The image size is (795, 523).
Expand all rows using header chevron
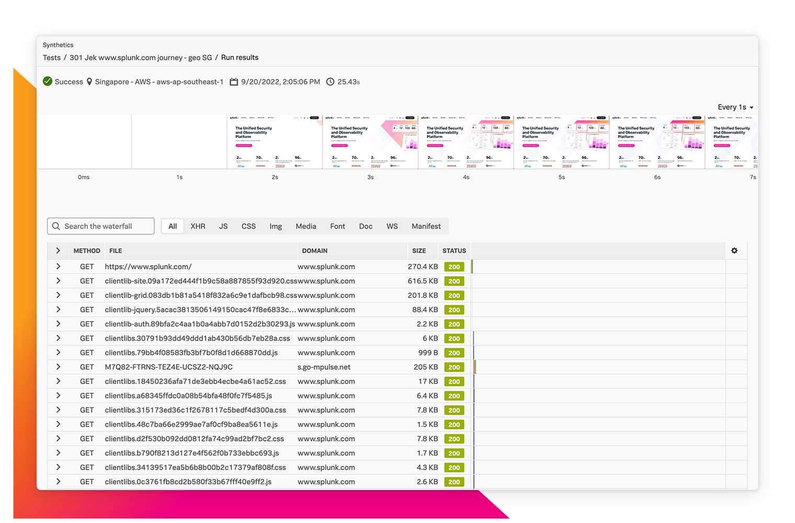coord(58,251)
